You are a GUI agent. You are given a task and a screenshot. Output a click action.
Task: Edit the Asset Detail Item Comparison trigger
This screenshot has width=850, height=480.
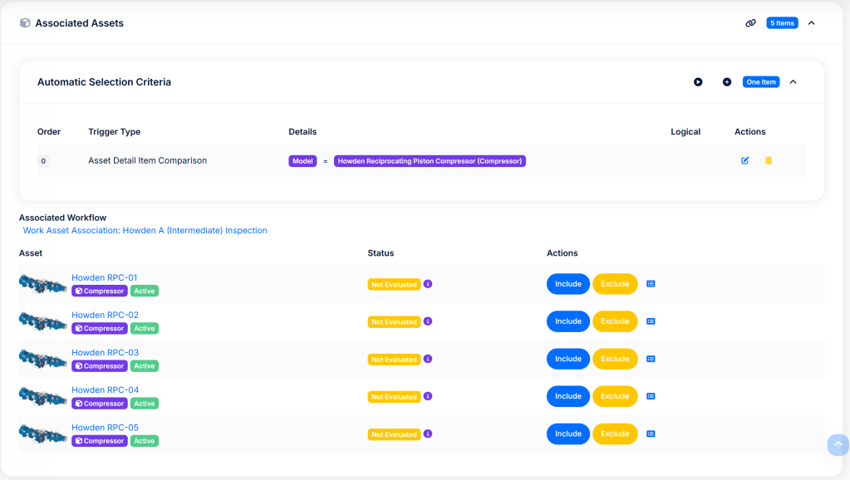pyautogui.click(x=744, y=160)
